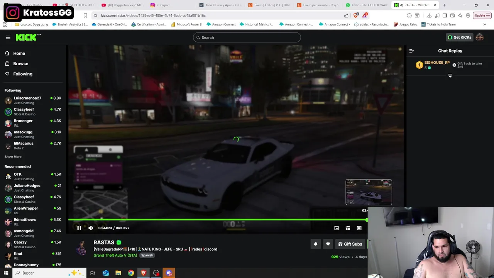This screenshot has width=494, height=278.
Task: Open browser extensions puzzle icon
Action: pos(409,15)
